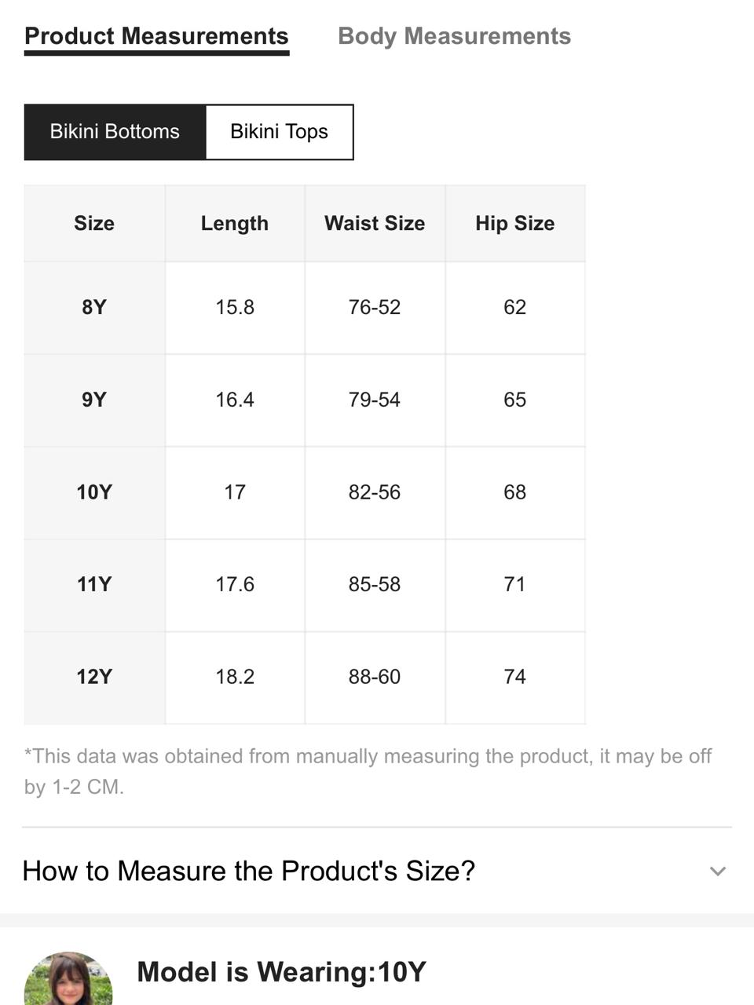Select the 12Y size row label

[x=94, y=678]
